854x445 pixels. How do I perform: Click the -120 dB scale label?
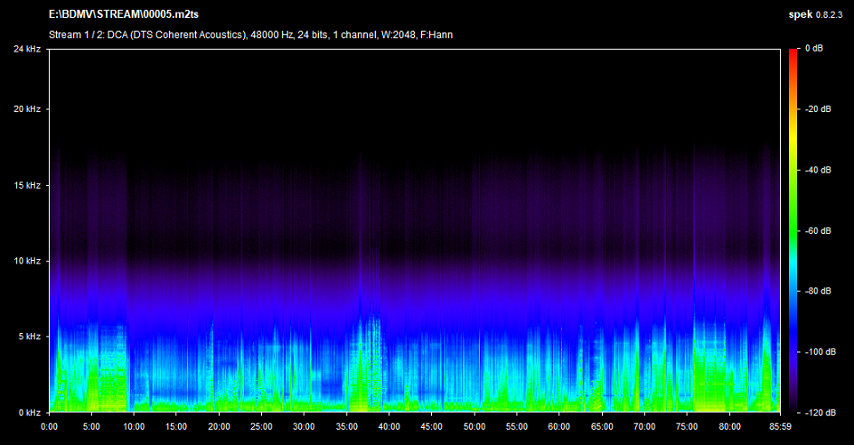tap(820, 413)
